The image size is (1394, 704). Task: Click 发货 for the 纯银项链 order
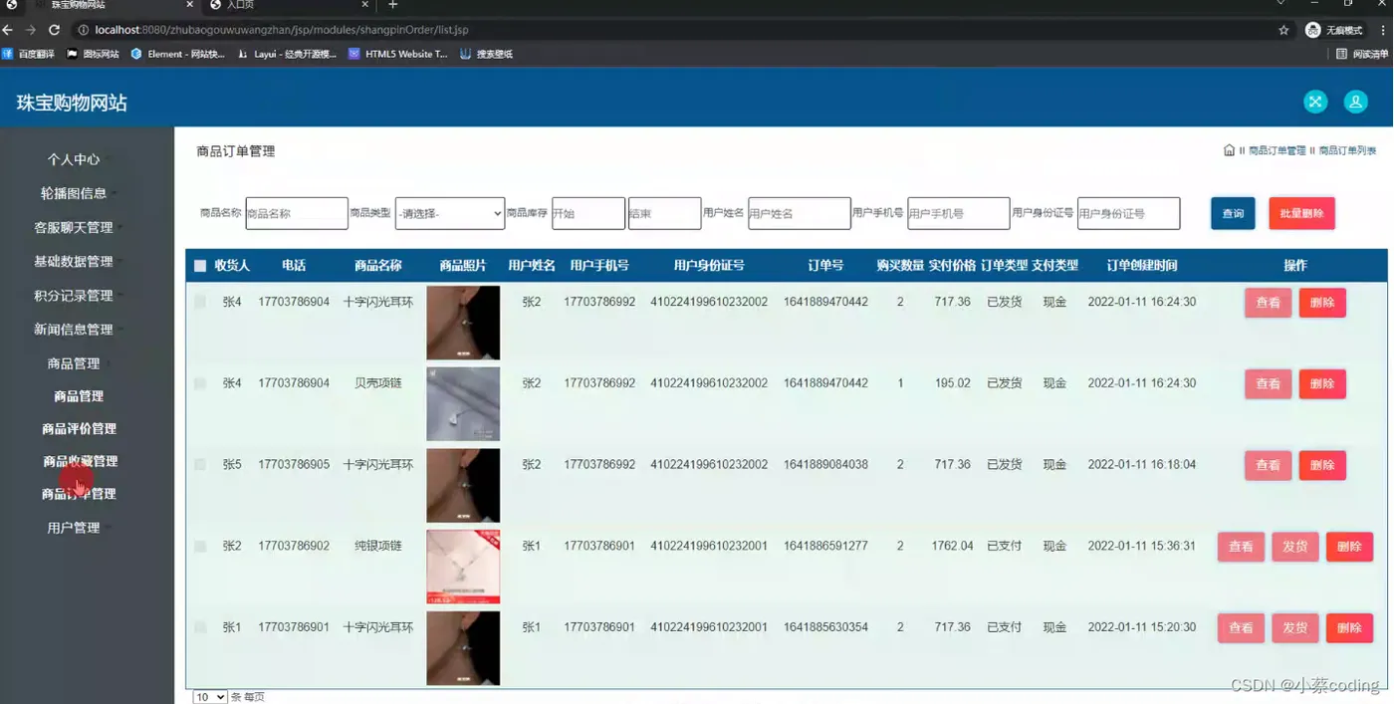pyautogui.click(x=1294, y=547)
